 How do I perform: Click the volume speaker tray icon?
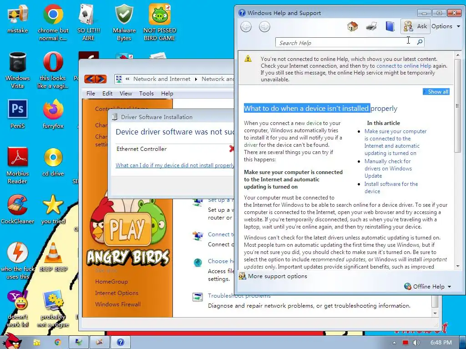pyautogui.click(x=416, y=343)
